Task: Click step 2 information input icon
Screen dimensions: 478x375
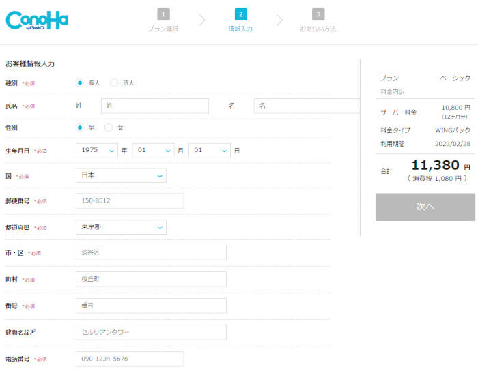Action: [240, 14]
